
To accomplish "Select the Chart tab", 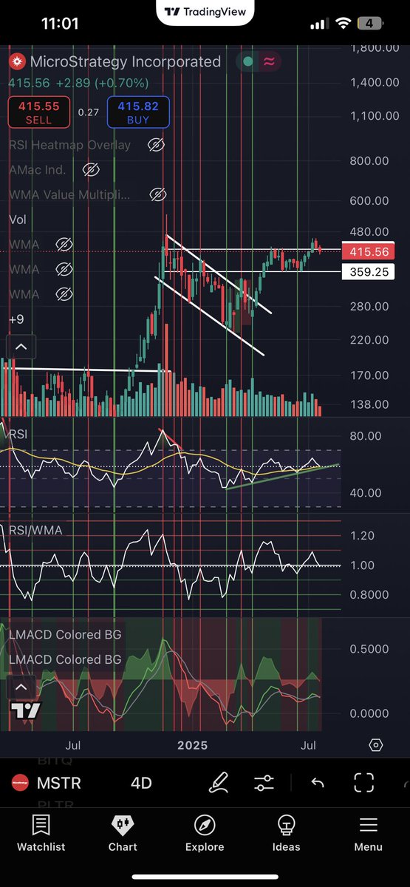I will pos(123,834).
